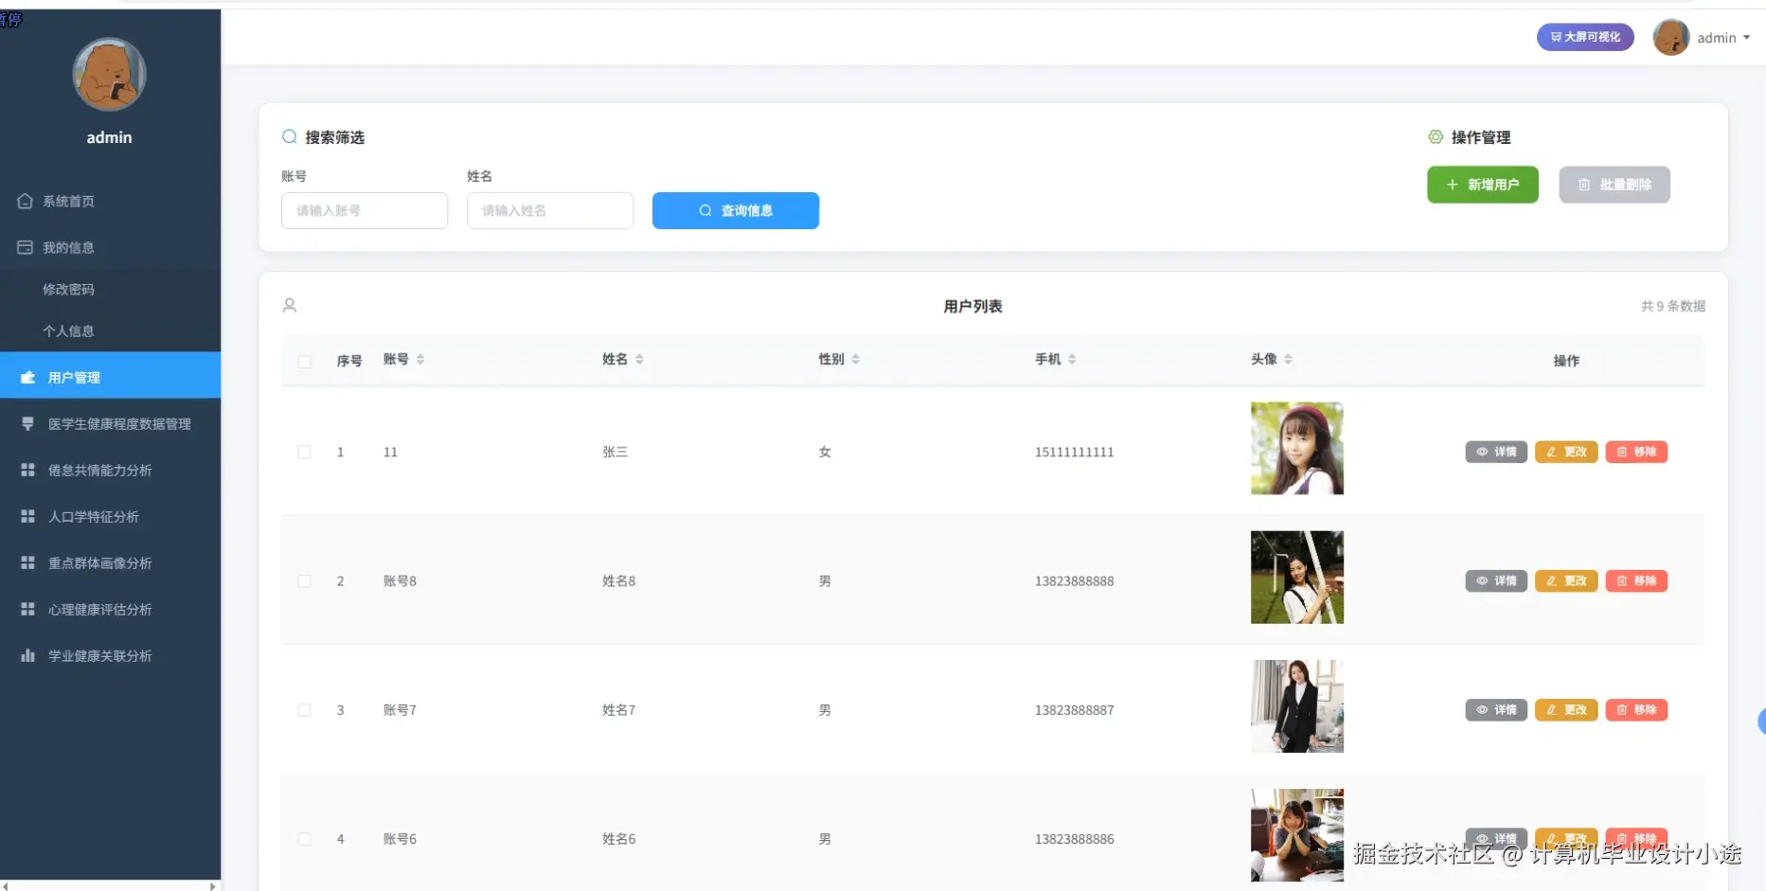
Task: Open the 大屏可视化 button
Action: (x=1585, y=37)
